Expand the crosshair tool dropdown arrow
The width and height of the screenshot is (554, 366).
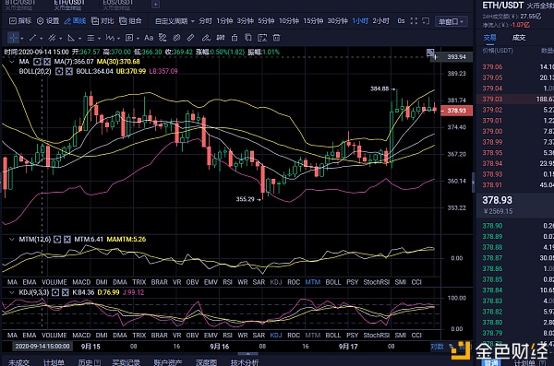coord(22,38)
